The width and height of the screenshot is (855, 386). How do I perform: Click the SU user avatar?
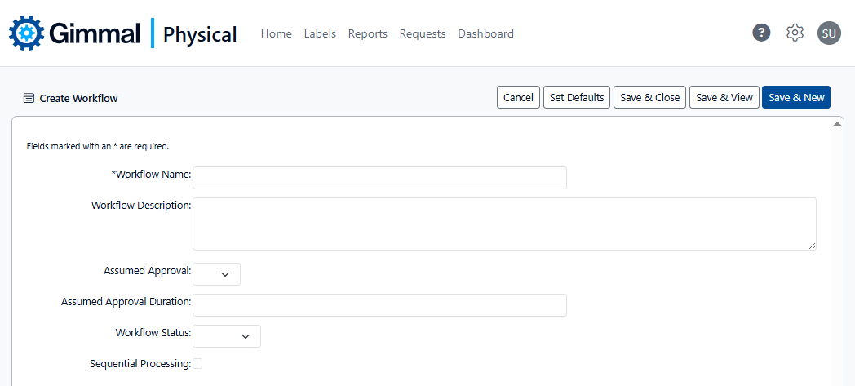pyautogui.click(x=829, y=33)
